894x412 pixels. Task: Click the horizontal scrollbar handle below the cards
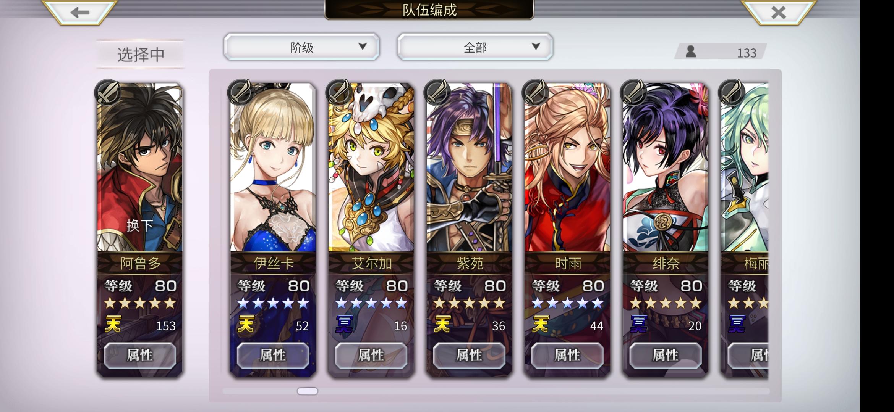click(308, 391)
